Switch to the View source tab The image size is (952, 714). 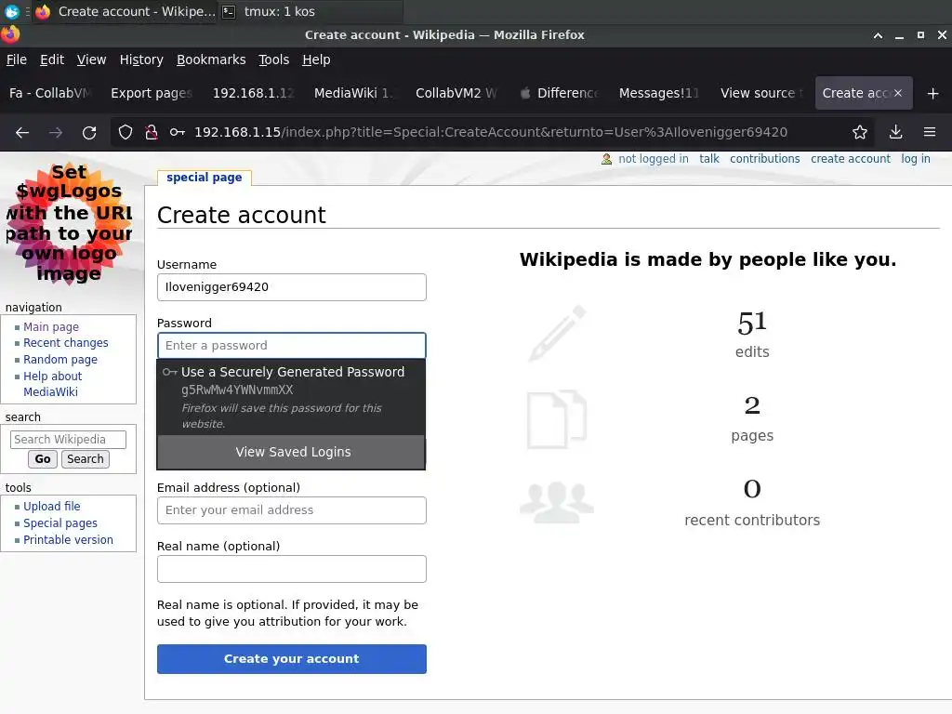point(761,93)
